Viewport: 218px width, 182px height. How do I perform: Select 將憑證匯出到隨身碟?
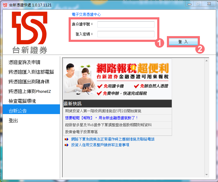pos(29,82)
